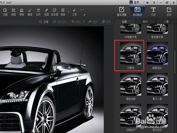Click the 撤销 (undo) button

coord(76,22)
